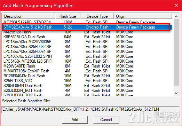Close the Add Flash Programming Algorithm dialog
The height and width of the screenshot is (126, 182).
[176, 5]
